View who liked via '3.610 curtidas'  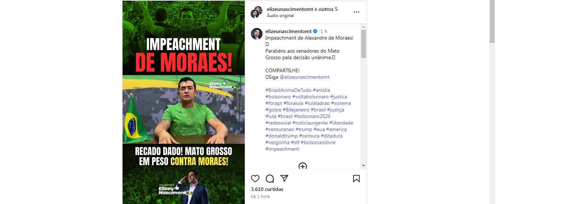point(267,189)
